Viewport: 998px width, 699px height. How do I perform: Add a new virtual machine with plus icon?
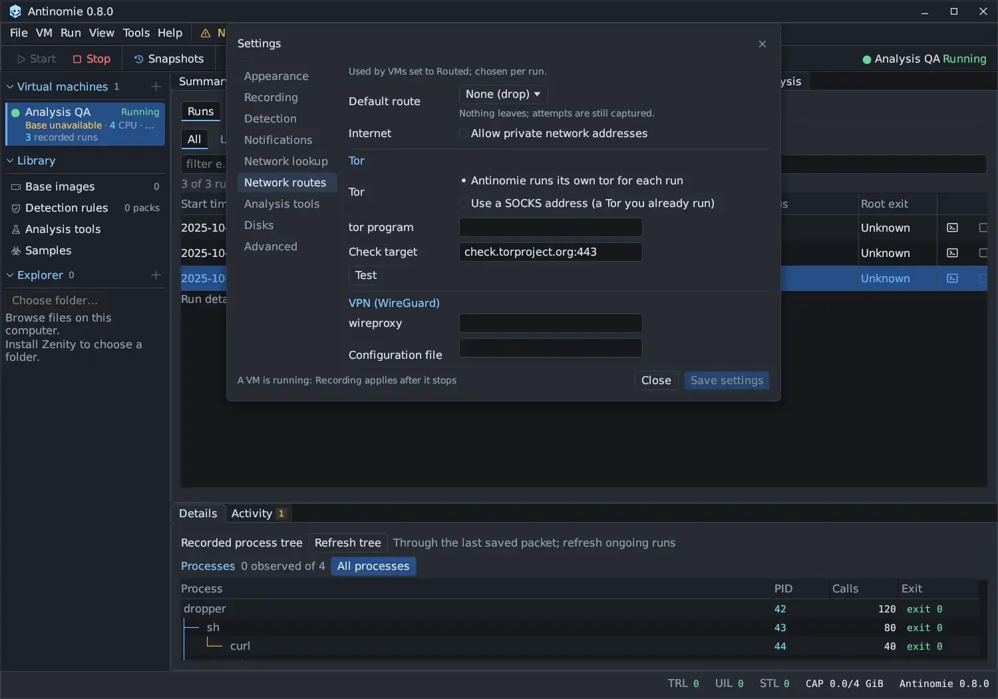(156, 87)
